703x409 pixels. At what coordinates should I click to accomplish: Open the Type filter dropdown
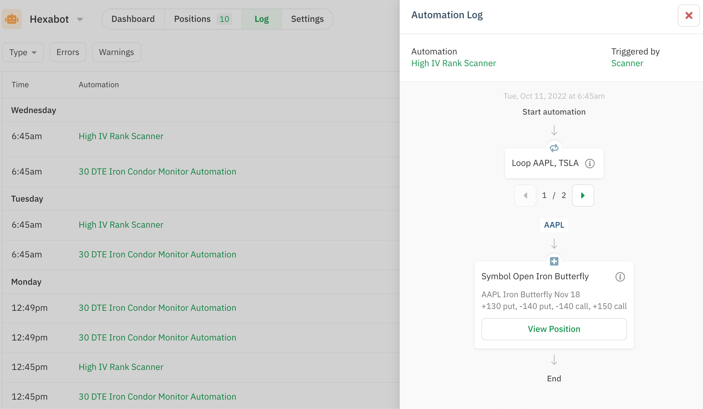click(x=23, y=52)
